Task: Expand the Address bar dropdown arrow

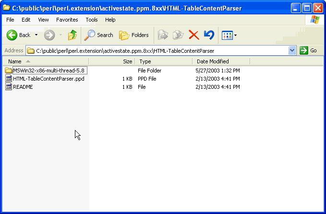Action: 292,50
